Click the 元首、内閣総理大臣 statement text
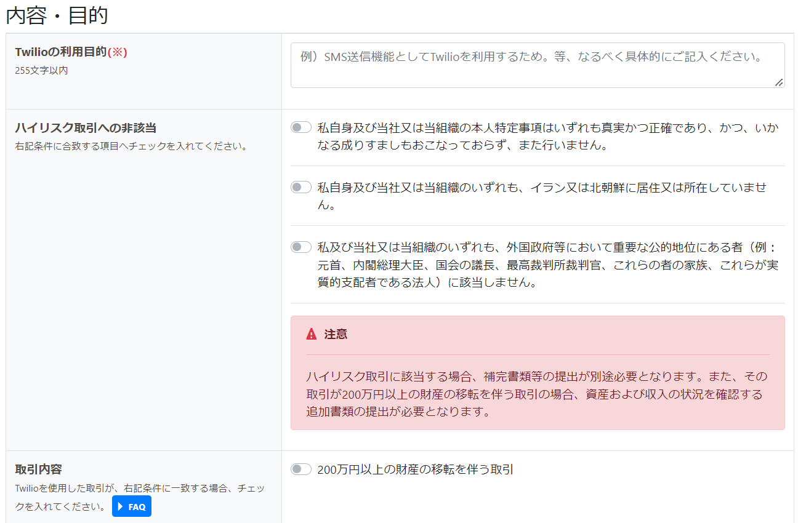This screenshot has height=523, width=798. 548,265
